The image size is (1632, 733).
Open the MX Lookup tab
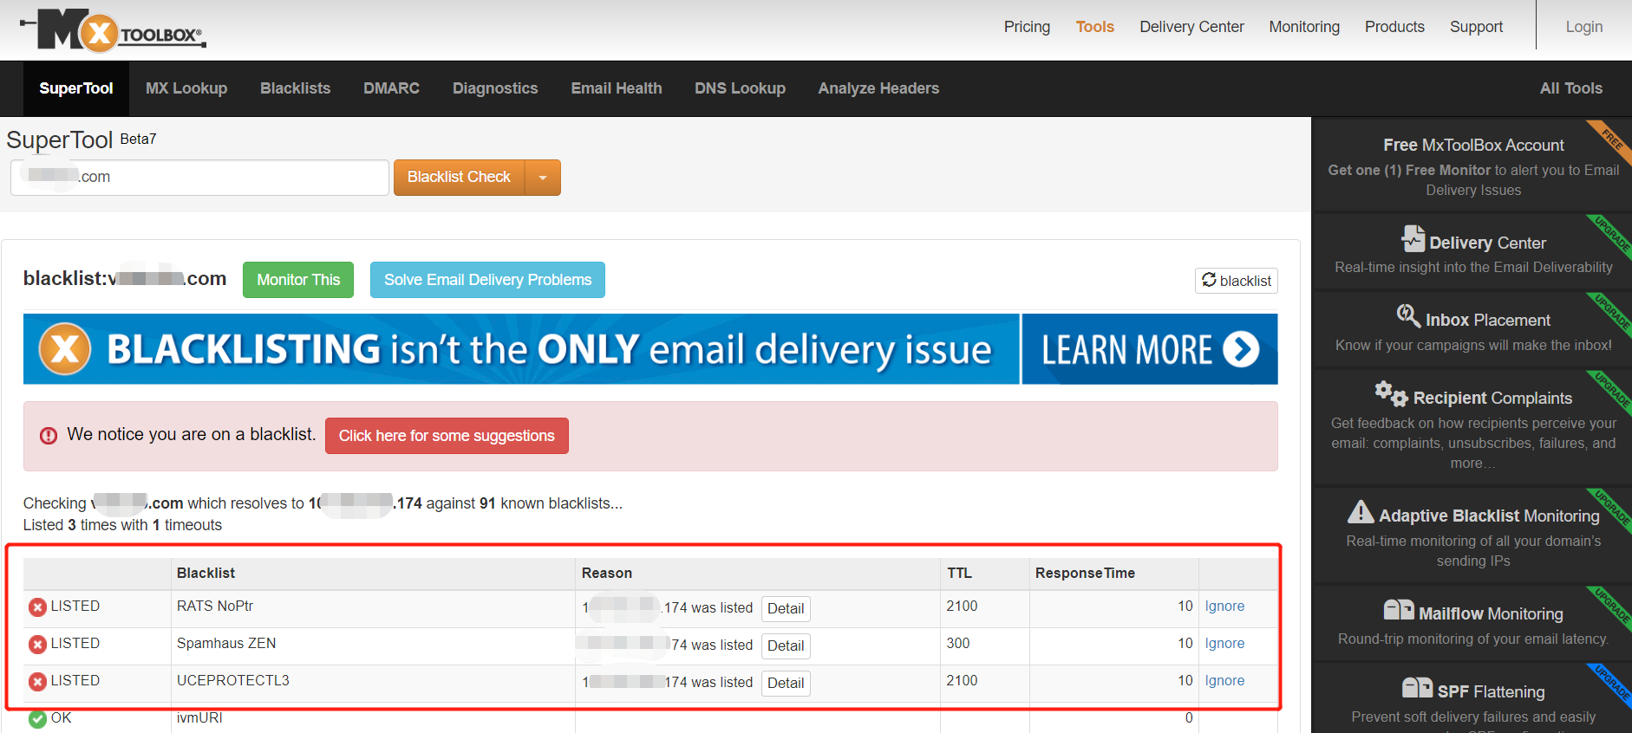(x=186, y=88)
